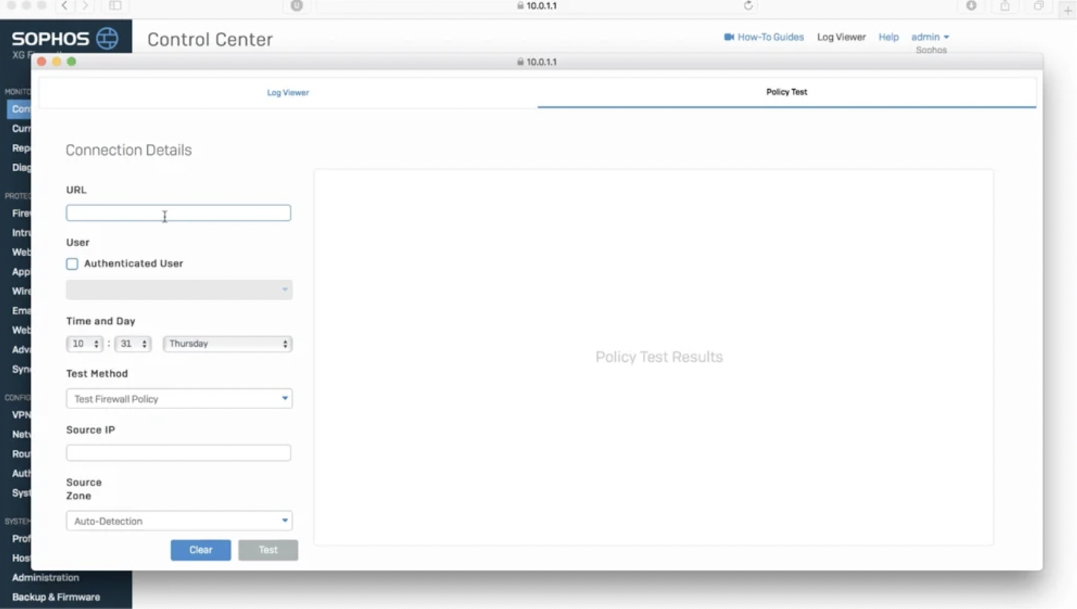Screen dimensions: 1077x609
Task: Click the Clear button
Action: [200, 549]
